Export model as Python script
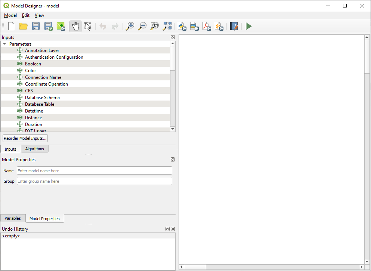Screen dimensions: 371x271 (182, 26)
